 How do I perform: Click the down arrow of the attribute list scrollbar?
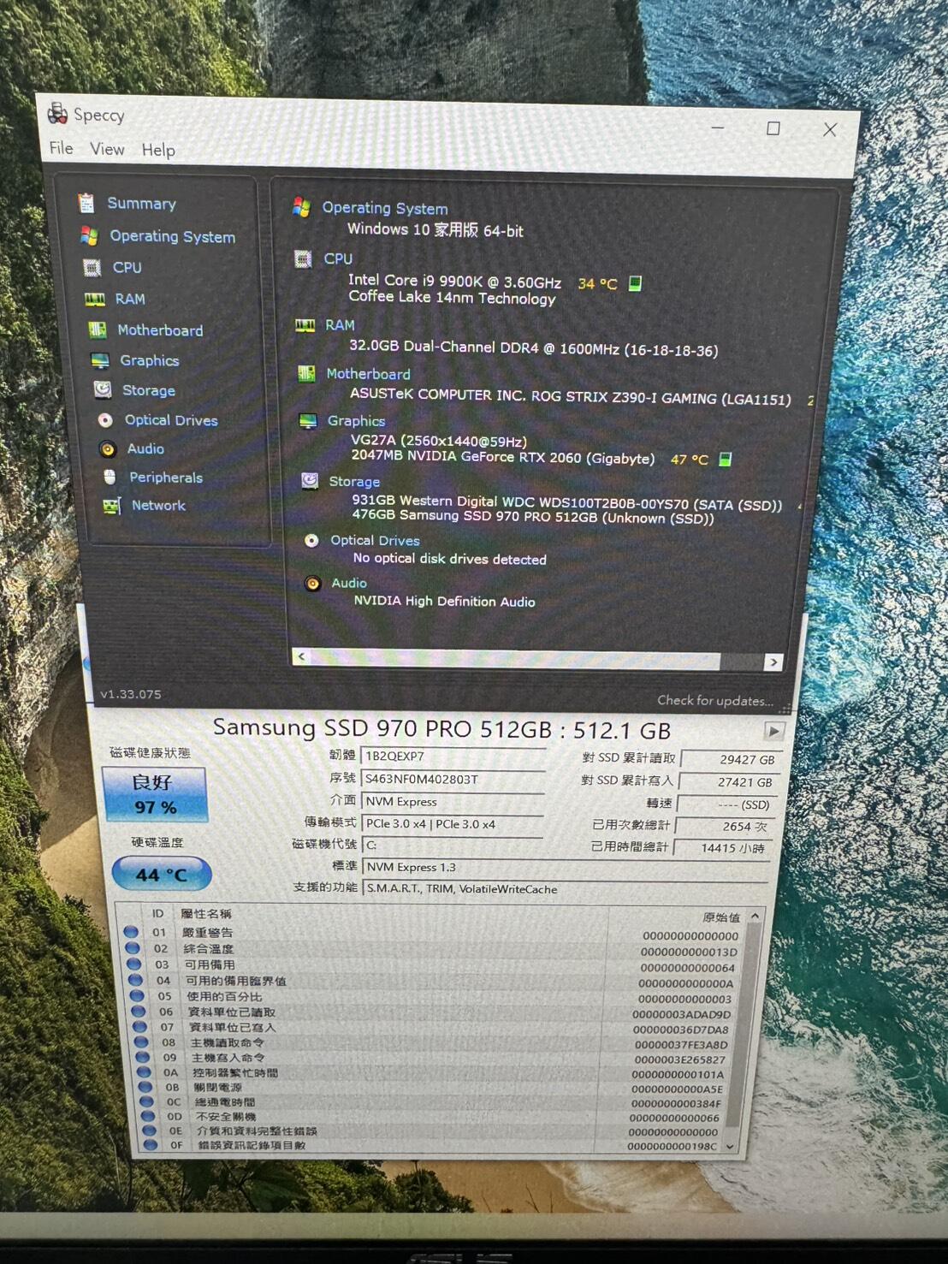pos(730,1147)
